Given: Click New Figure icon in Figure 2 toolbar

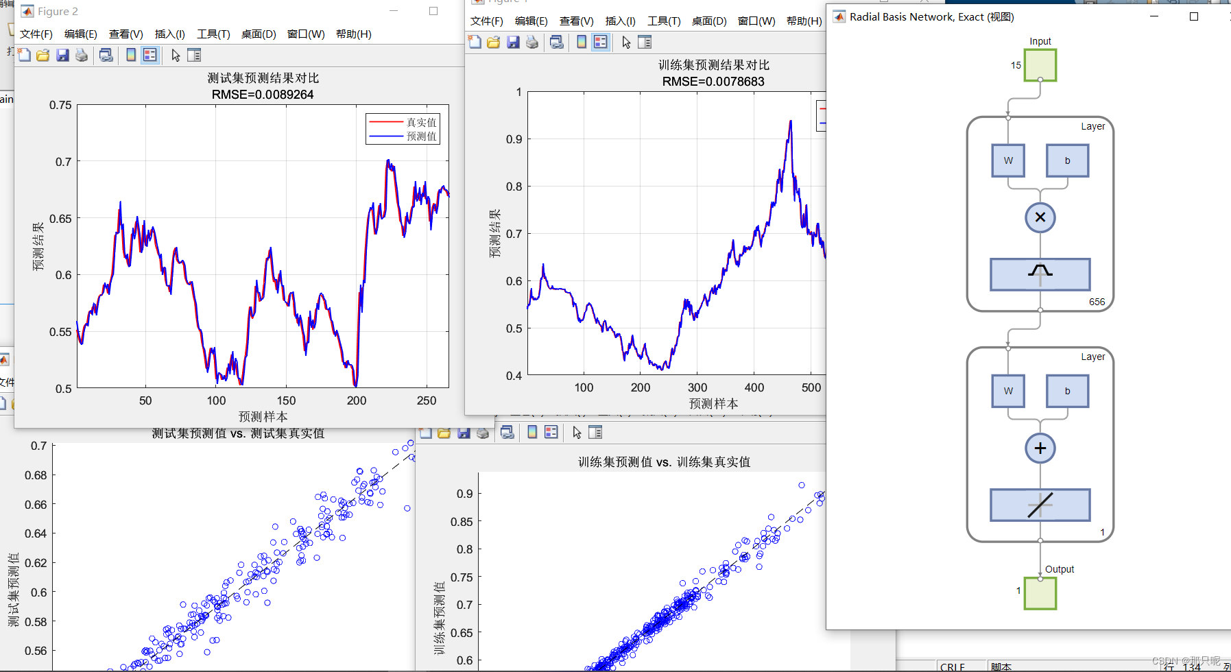Looking at the screenshot, I should [x=25, y=56].
